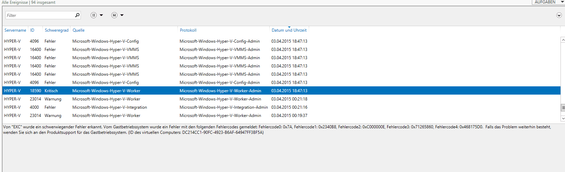Viewport: 565px width, 172px height.
Task: Click the magnifier search icon in Filter box
Action: click(x=77, y=15)
